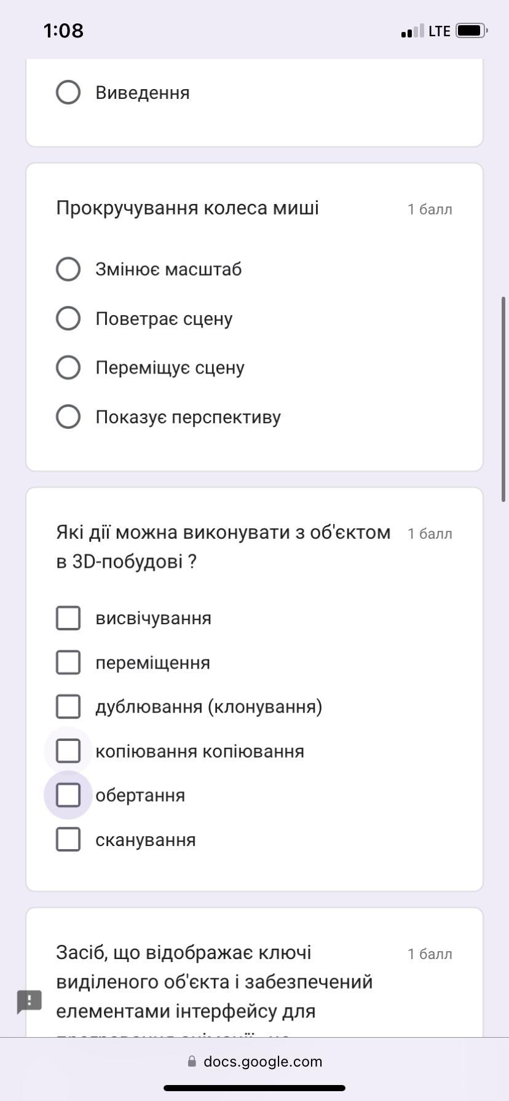Tap the report problem feedback icon
This screenshot has width=509, height=1101.
coord(29,1001)
